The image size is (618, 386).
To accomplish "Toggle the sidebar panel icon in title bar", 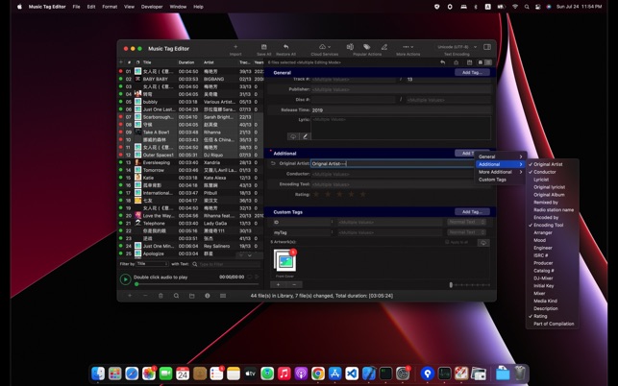I will point(487,47).
